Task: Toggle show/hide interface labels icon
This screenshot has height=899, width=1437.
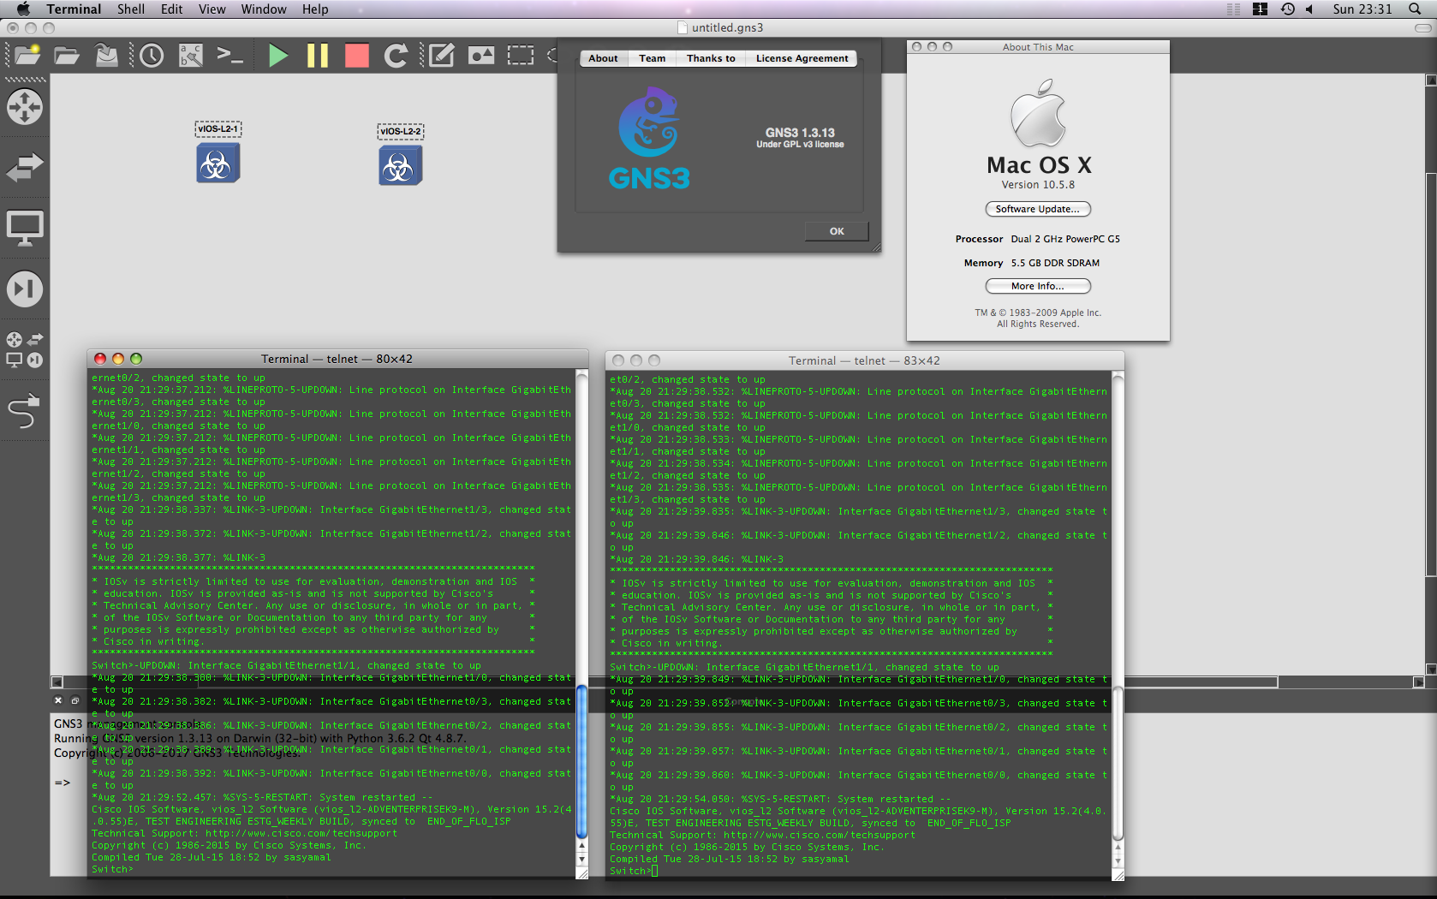Action: tap(191, 56)
